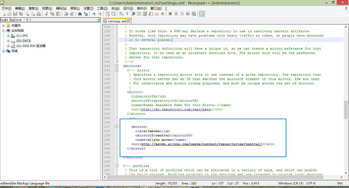Expand the 网络 tree node
Screen dimensions: 349x188
4,51
